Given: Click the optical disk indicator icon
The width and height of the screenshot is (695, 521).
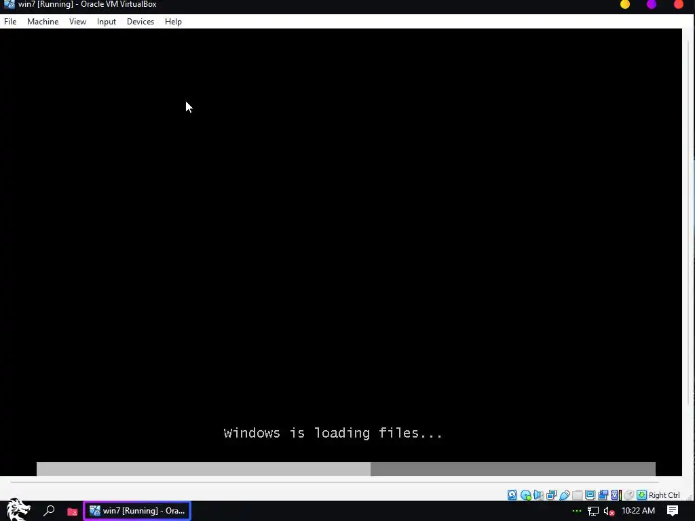Looking at the screenshot, I should tap(526, 495).
